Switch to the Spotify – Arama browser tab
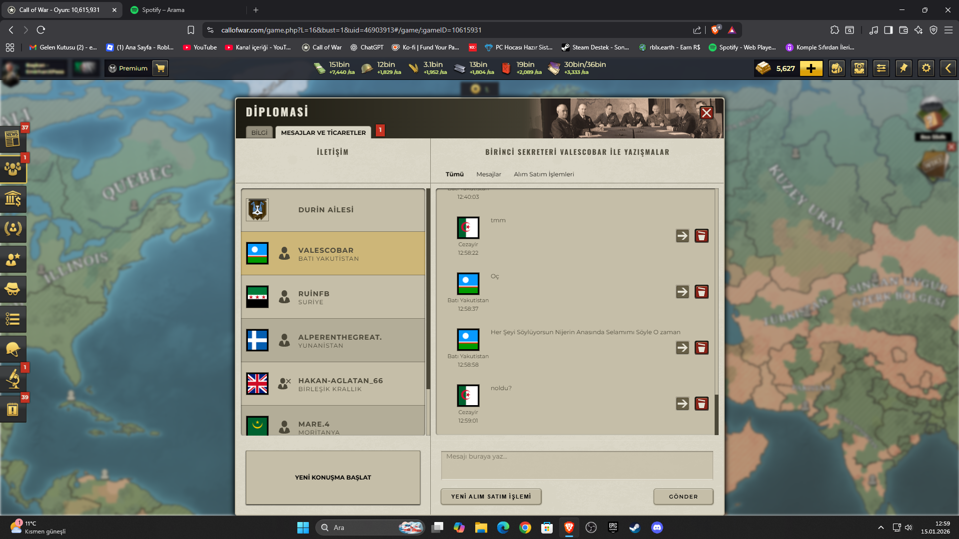This screenshot has width=959, height=539. 185,10
